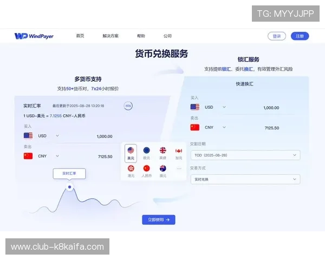Click the more currencies ellipsis
This screenshot has height=260, width=325.
(x=179, y=168)
